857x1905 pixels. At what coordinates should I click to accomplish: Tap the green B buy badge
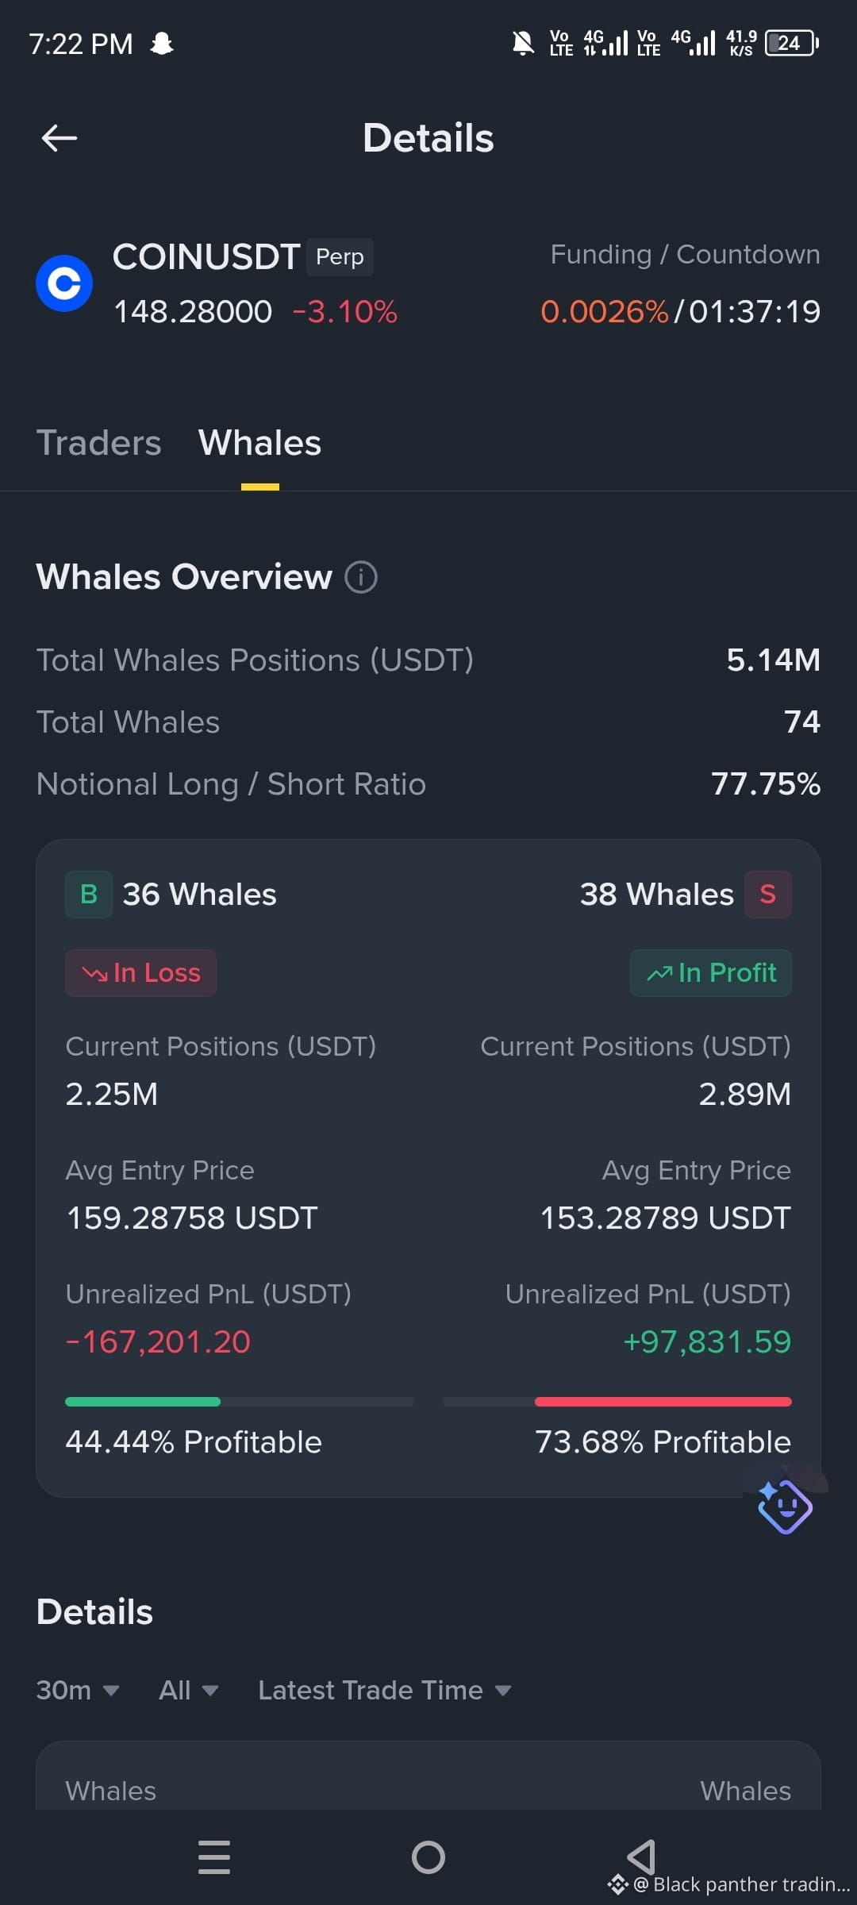pos(89,895)
